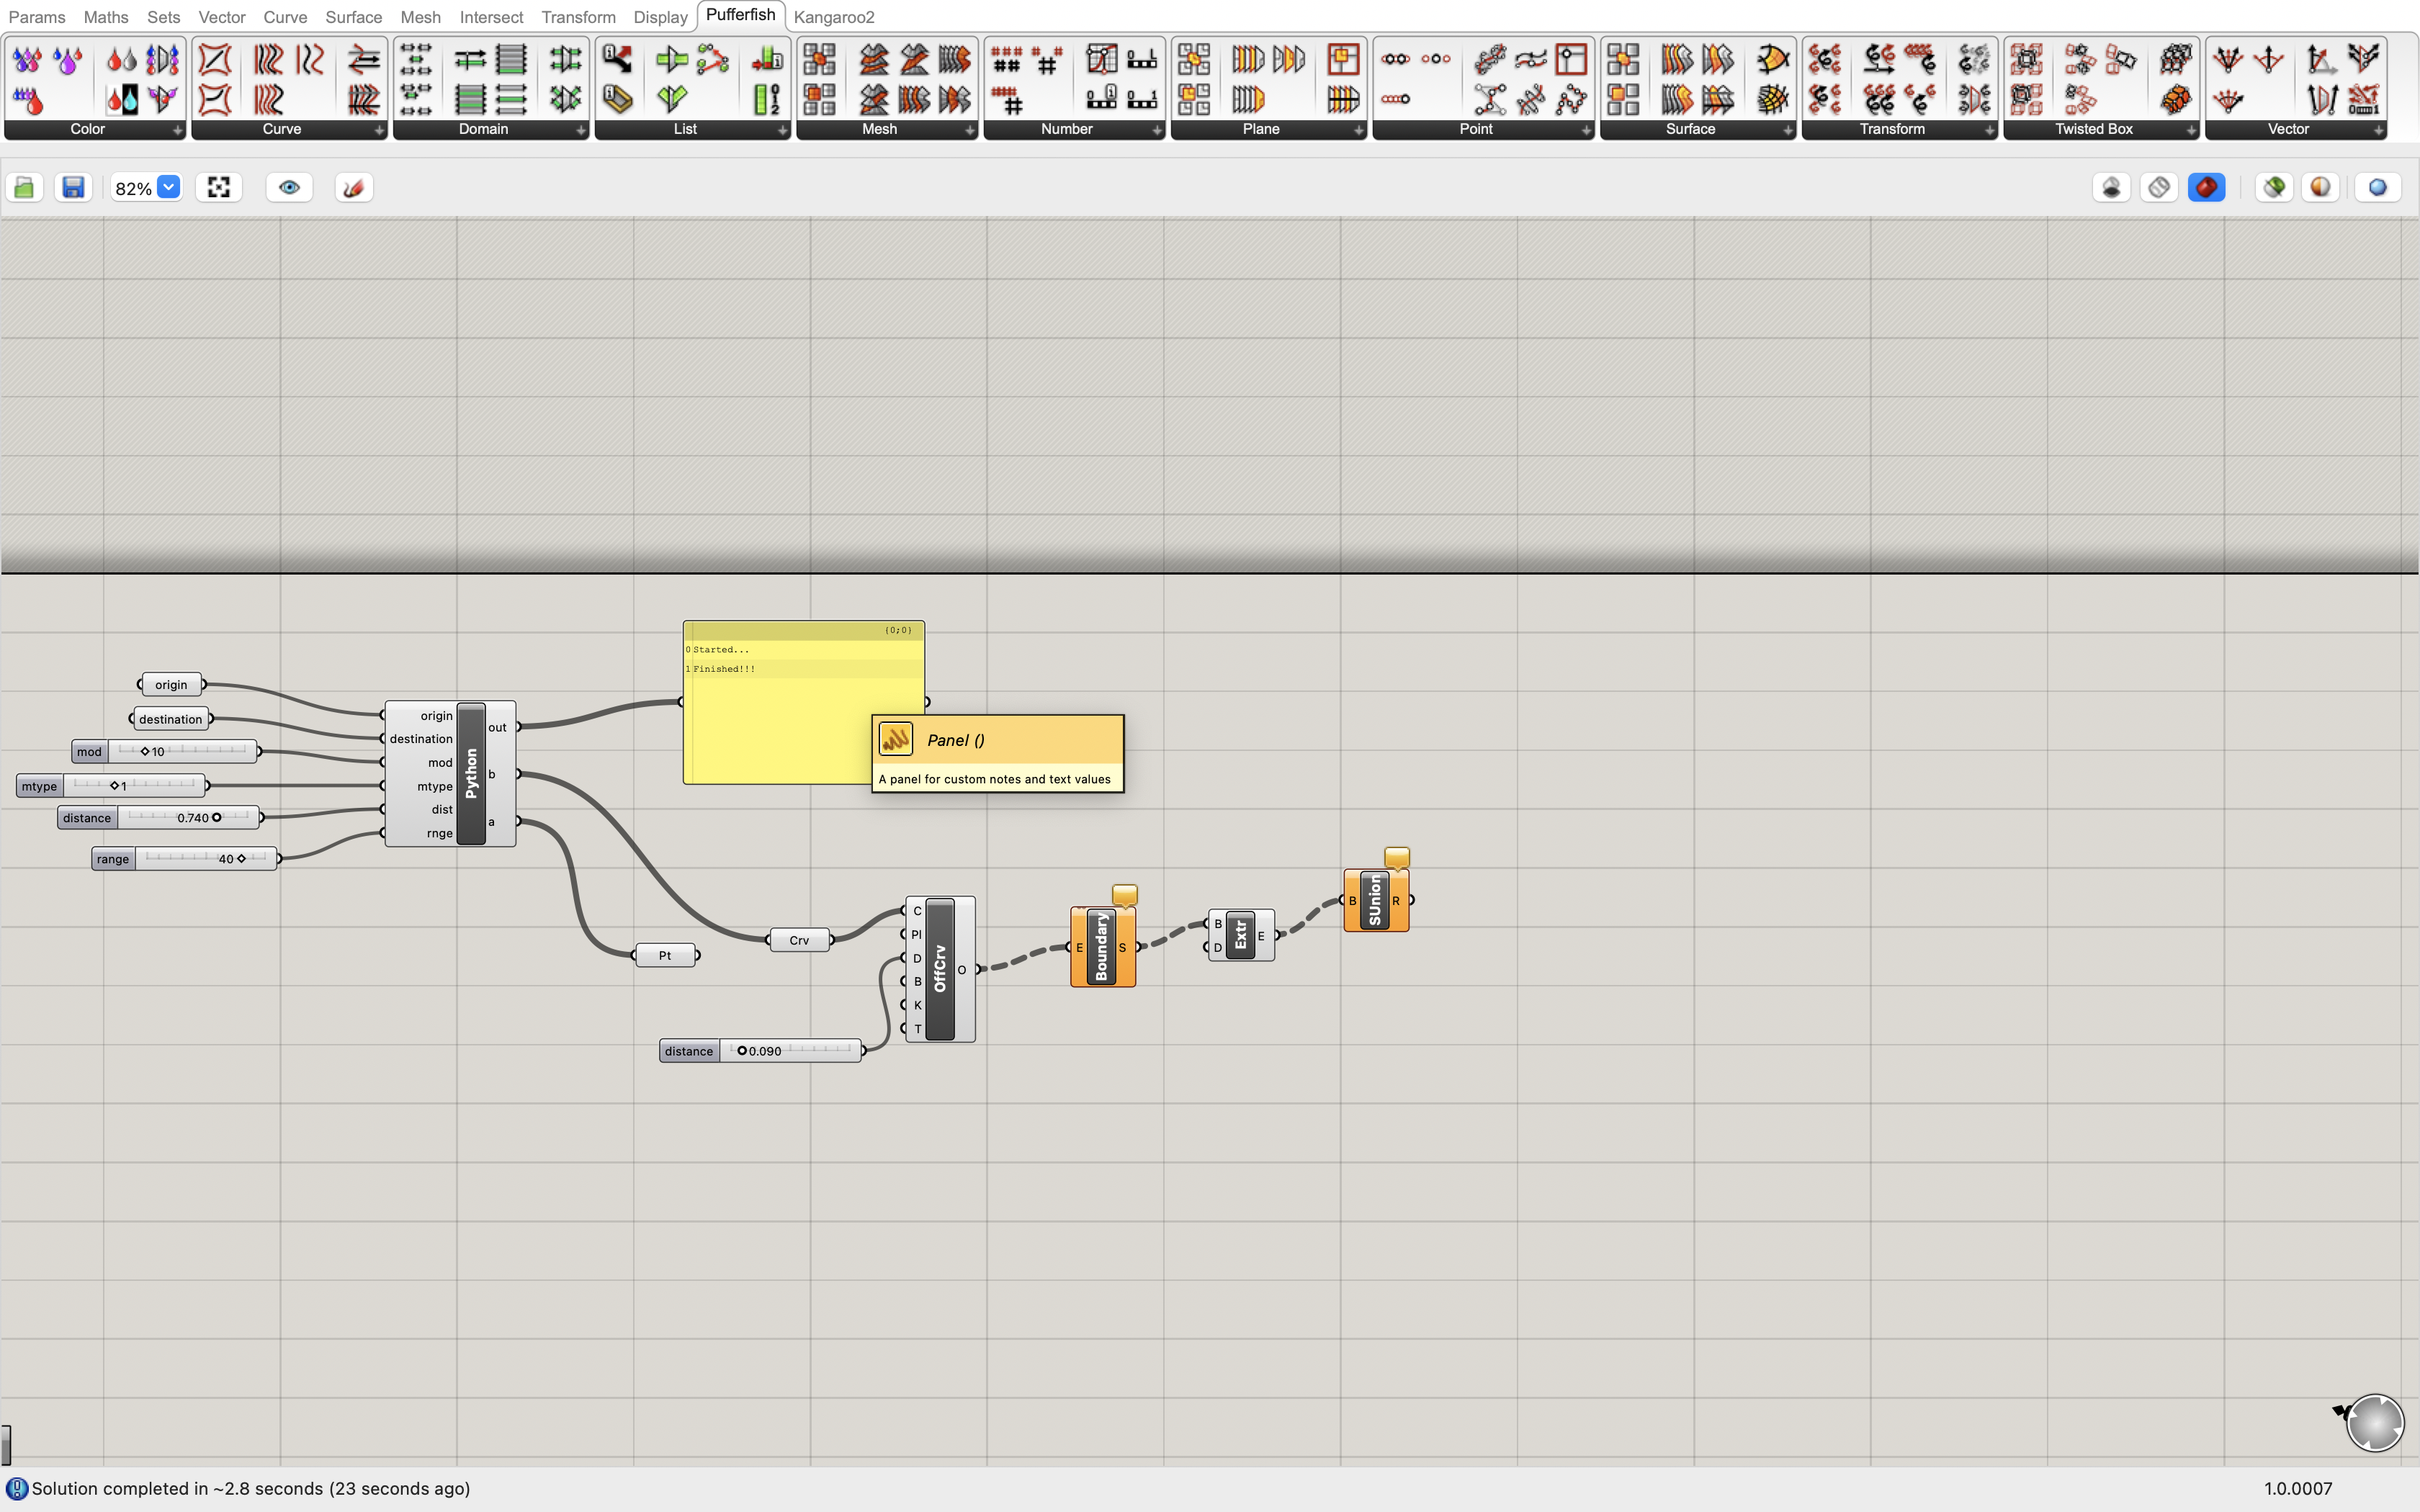Viewport: 2420px width, 1512px height.
Task: Open the Params menu
Action: point(36,16)
